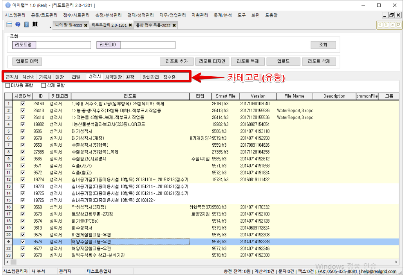Click the tab list dropdown arrow icon
The width and height of the screenshot is (403, 275).
(x=392, y=25)
